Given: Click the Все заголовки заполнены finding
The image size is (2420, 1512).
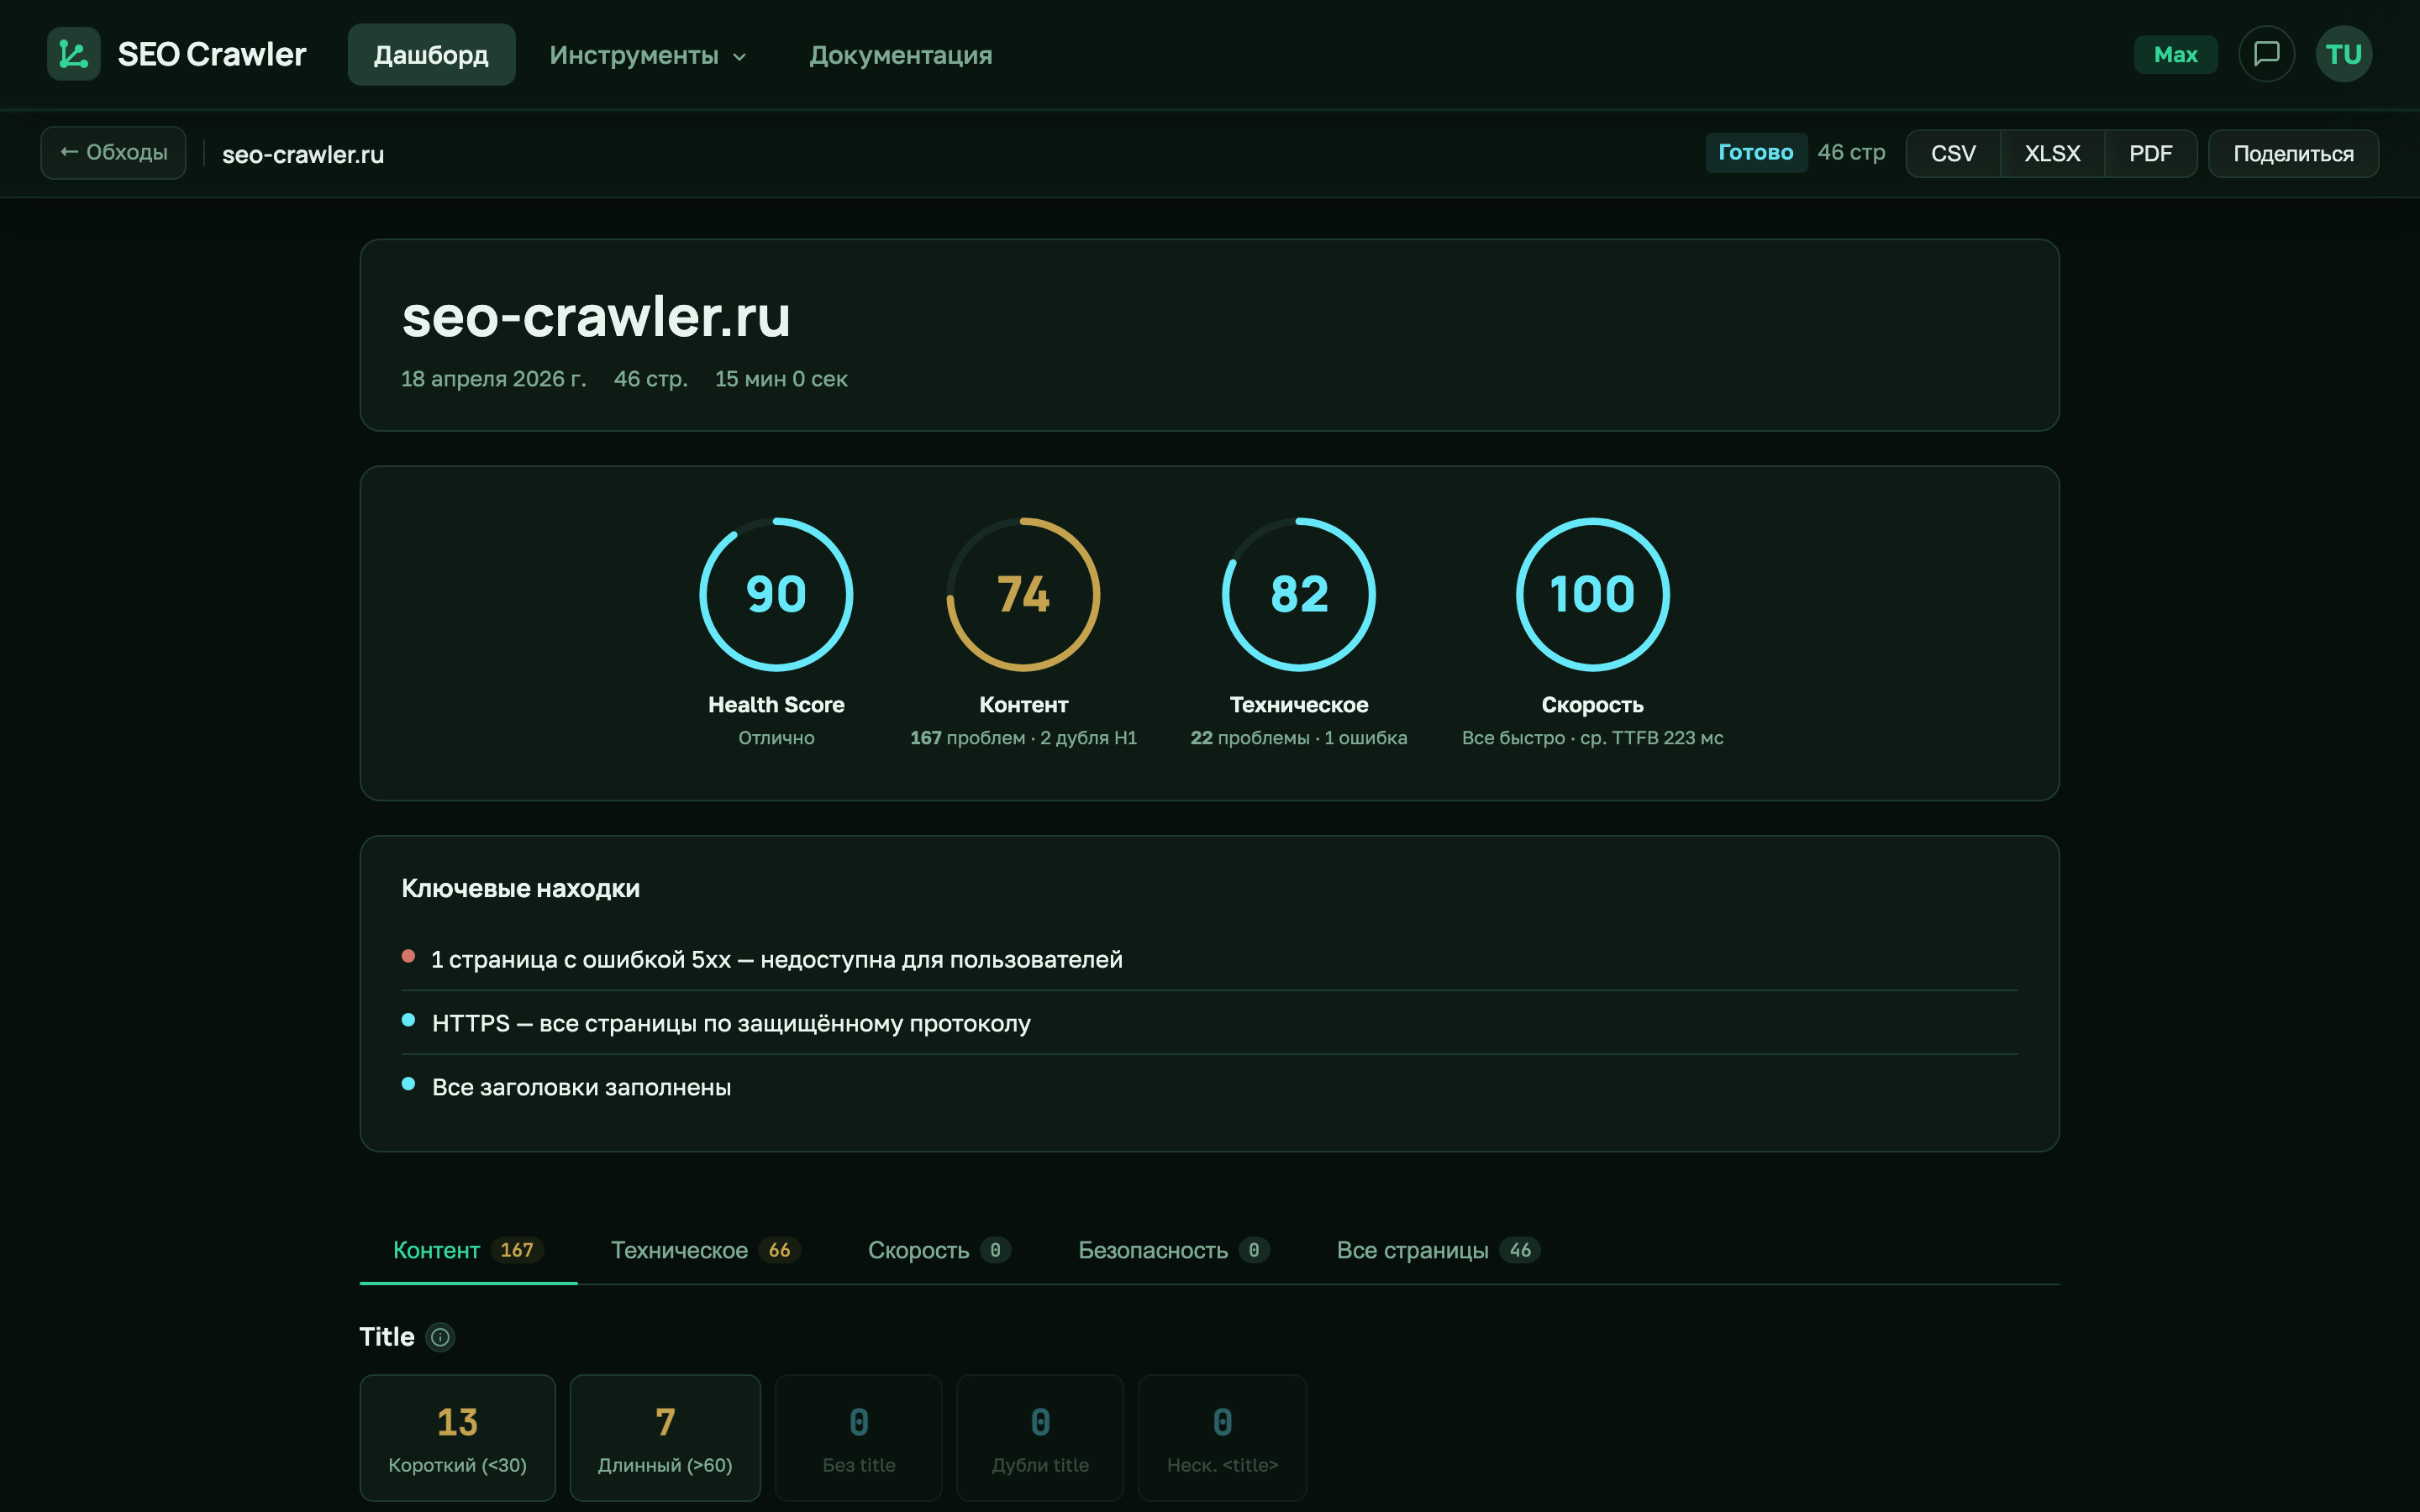Looking at the screenshot, I should tap(1209, 1087).
